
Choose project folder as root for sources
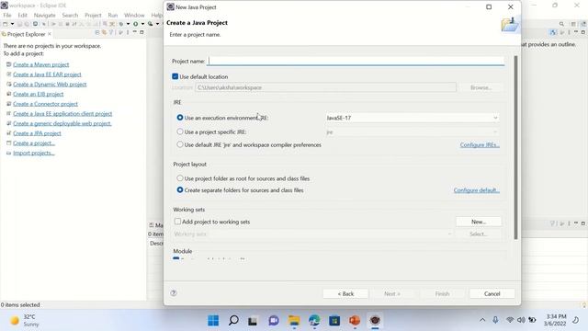point(180,178)
